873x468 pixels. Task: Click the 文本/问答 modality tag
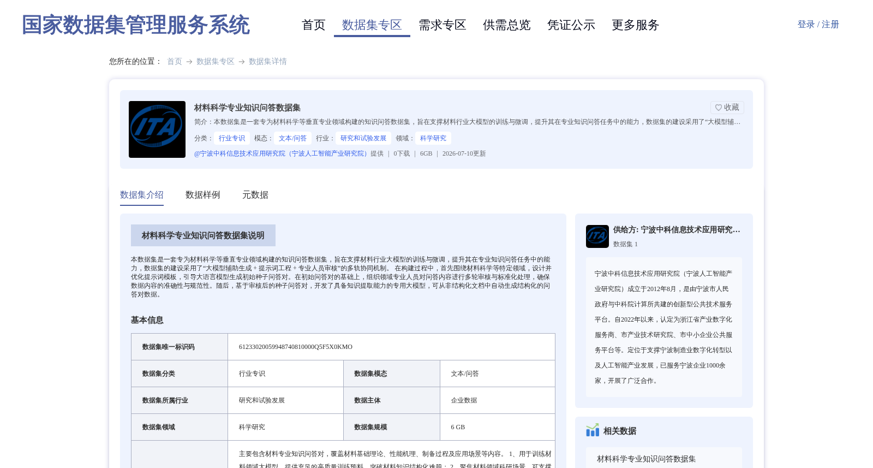click(x=293, y=138)
